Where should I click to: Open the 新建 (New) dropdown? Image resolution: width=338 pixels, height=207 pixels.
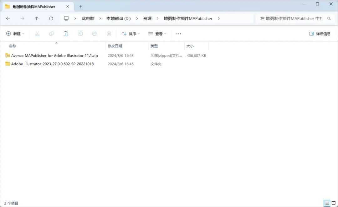pos(15,33)
